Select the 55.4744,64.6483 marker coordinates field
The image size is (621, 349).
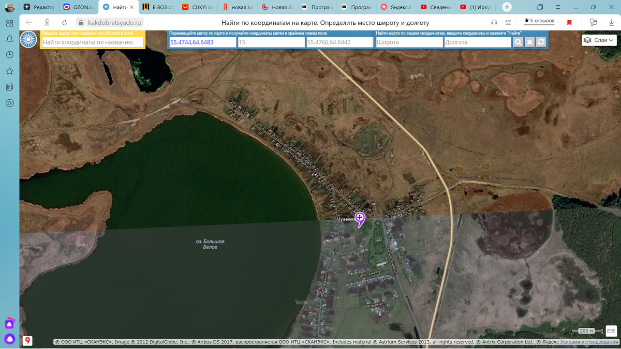(202, 42)
